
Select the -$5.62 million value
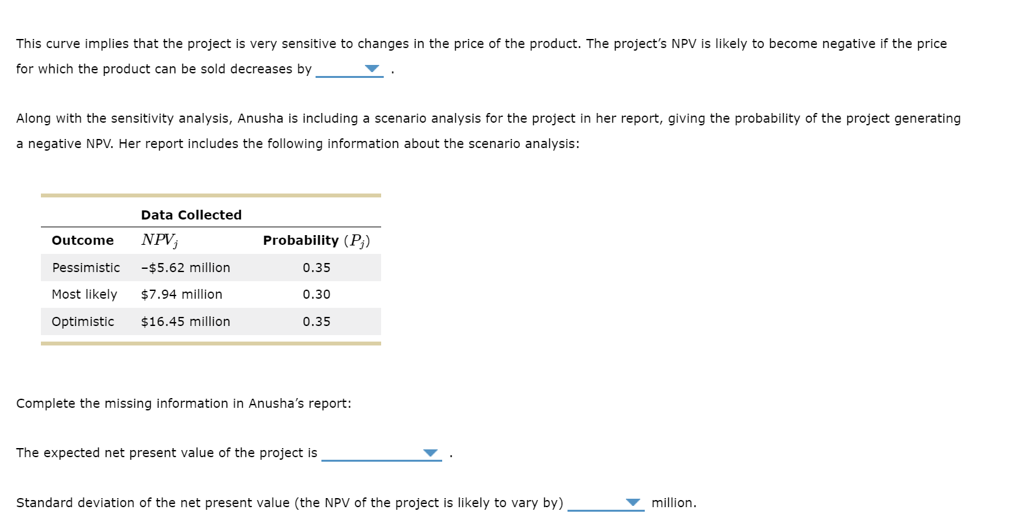click(186, 267)
